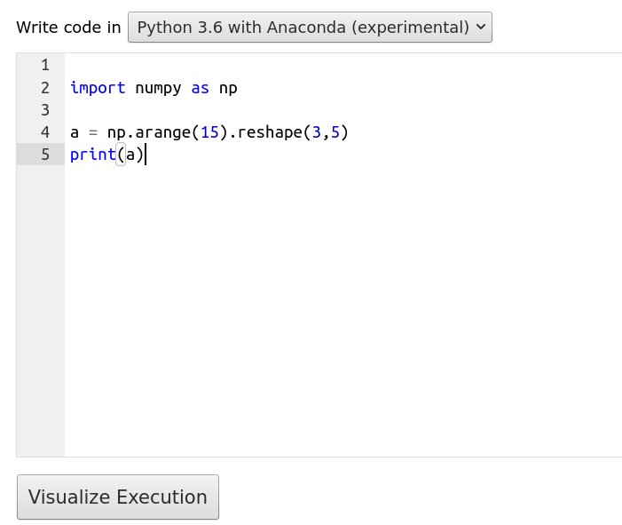The image size is (622, 525).
Task: Click the print keyword on line 5
Action: [x=92, y=155]
